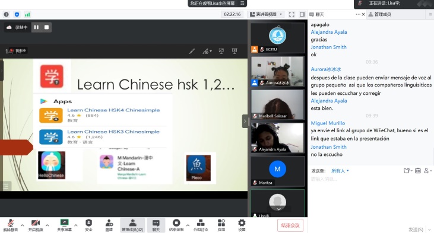Open the settings gear in toolbar
Viewport: 434px width, 233px height.
pyautogui.click(x=242, y=225)
